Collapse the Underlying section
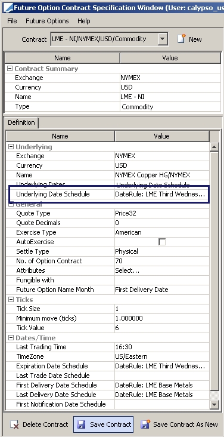Viewport: 224px width, 437px height. click(11, 147)
